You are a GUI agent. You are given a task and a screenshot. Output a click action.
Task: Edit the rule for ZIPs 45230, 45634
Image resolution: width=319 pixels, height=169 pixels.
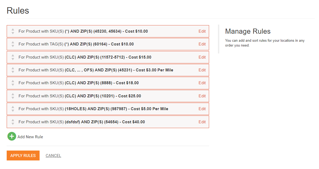202,31
